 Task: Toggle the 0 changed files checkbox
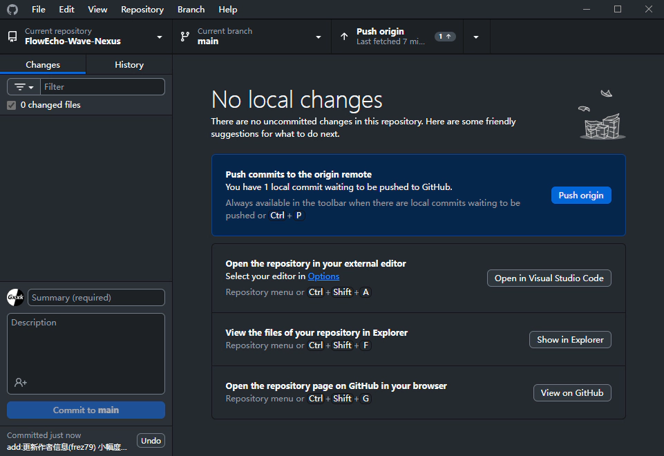point(11,105)
